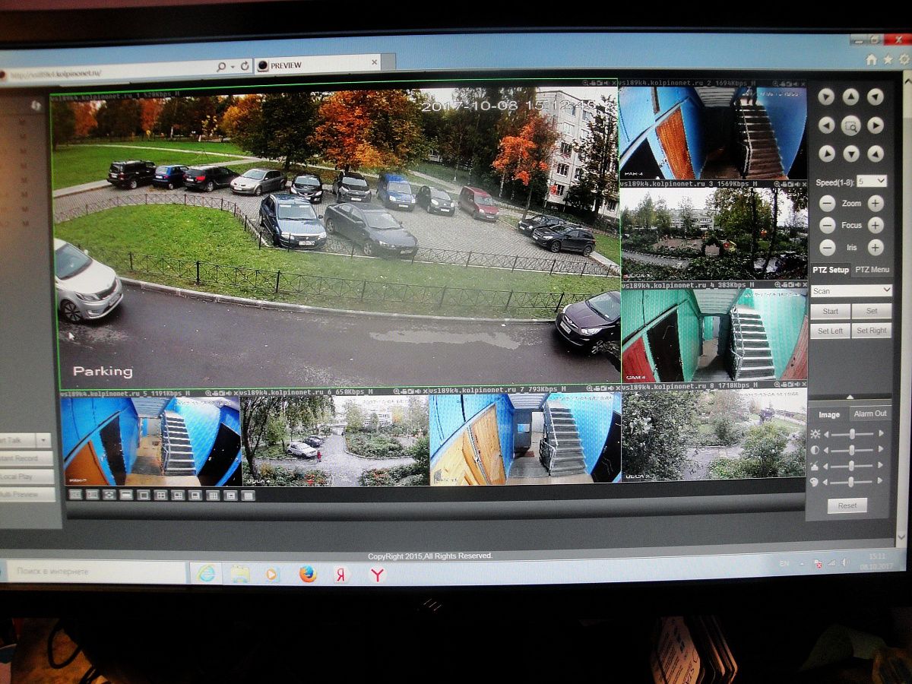Increase camera zoom with plus button
This screenshot has width=912, height=684.
click(x=876, y=204)
